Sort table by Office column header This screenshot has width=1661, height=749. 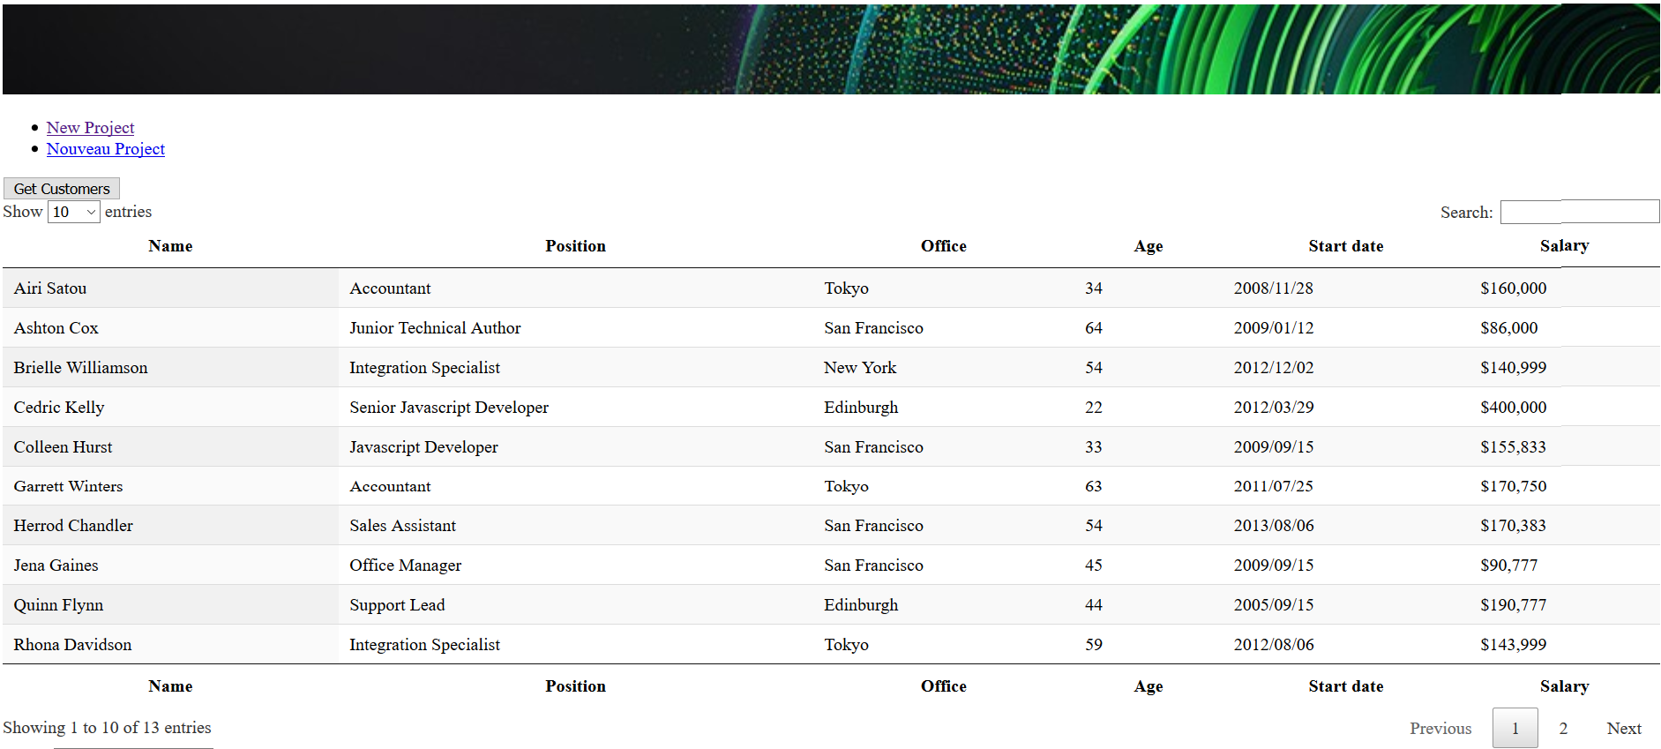[x=943, y=246]
